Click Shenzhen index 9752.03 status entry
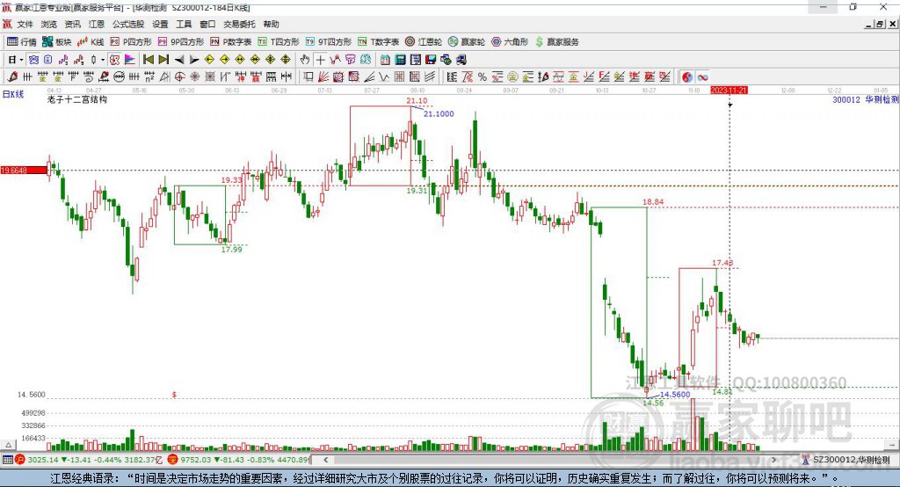The image size is (900, 487). pos(239,460)
